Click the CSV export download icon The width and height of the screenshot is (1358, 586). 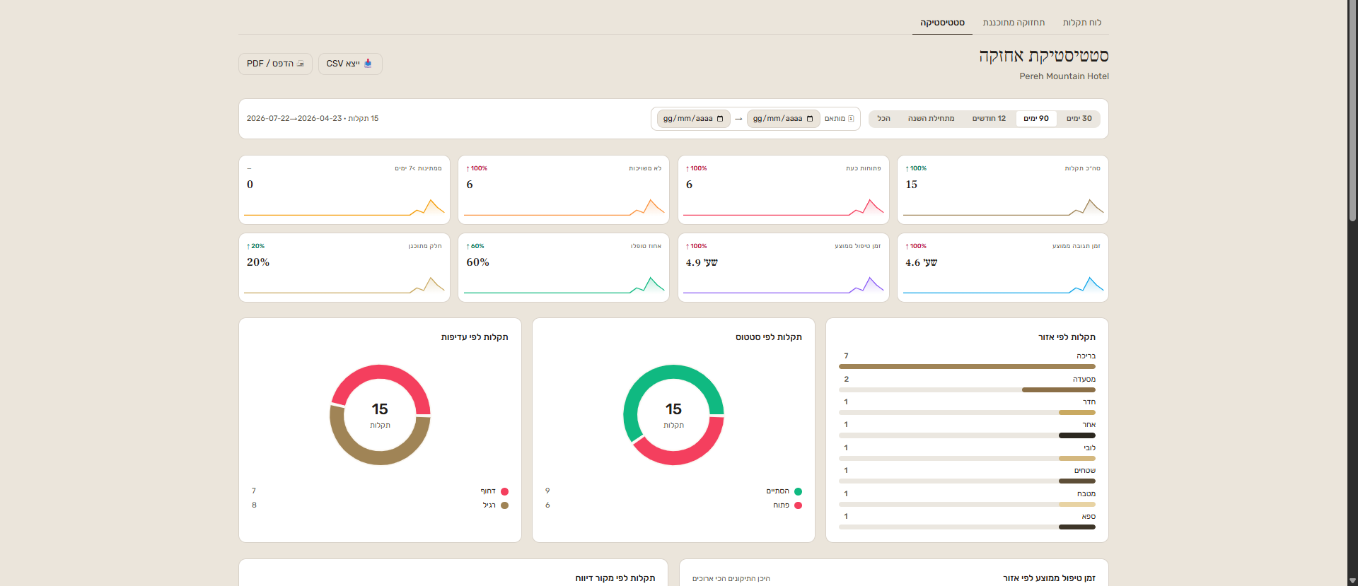[x=368, y=64]
